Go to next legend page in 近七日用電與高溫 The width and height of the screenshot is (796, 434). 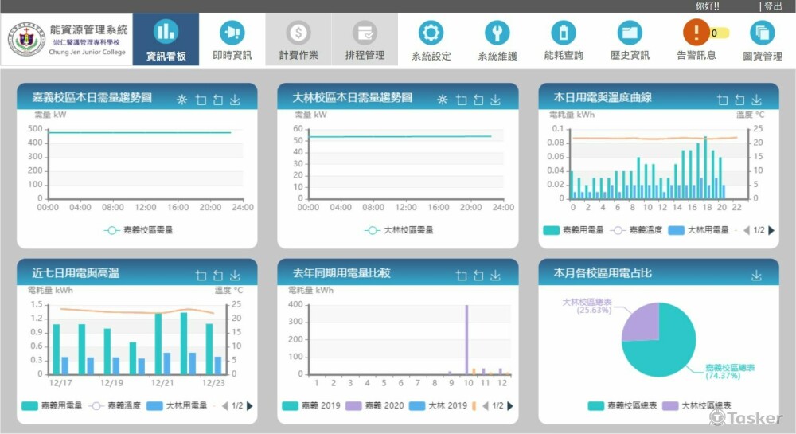250,405
